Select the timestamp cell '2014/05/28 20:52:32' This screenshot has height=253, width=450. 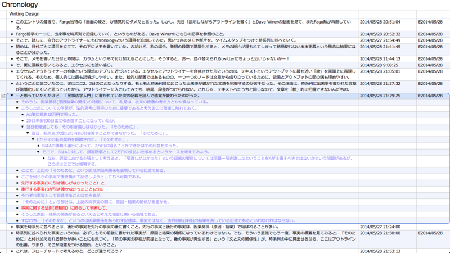click(380, 34)
